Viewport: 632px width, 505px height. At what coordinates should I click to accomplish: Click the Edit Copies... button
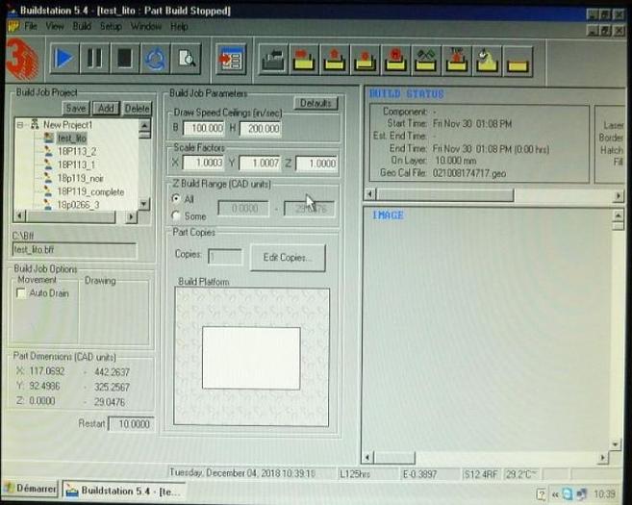[288, 258]
